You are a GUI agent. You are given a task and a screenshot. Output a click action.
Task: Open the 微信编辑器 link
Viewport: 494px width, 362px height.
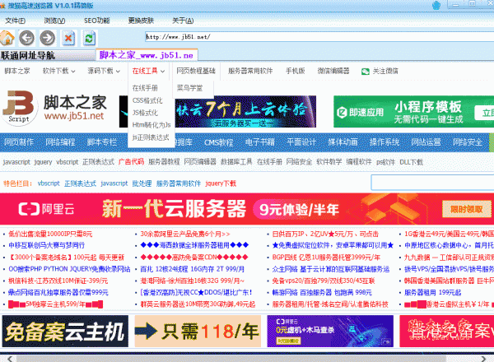coord(333,71)
